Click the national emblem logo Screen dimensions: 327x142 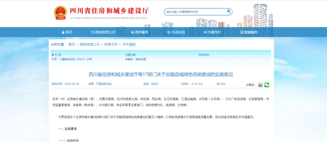tap(61, 13)
